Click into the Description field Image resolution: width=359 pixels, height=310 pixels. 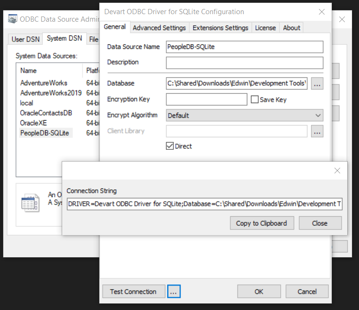[x=245, y=63]
